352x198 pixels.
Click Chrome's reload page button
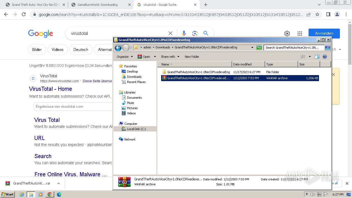tap(24, 14)
